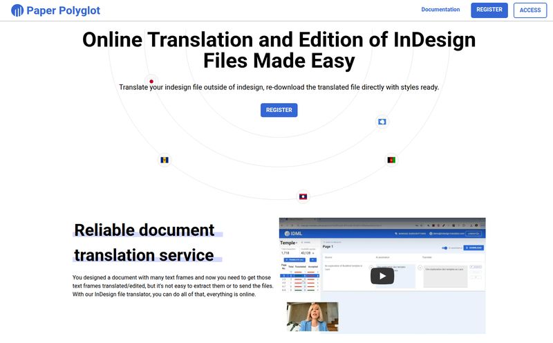Viewport: 553px width, 343px height.
Task: Click the presenter webcam thumbnail in video
Action: pyautogui.click(x=312, y=317)
